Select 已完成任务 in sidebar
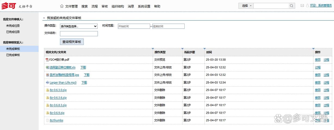Screen dimensions: 334x130 [x=13, y=32]
